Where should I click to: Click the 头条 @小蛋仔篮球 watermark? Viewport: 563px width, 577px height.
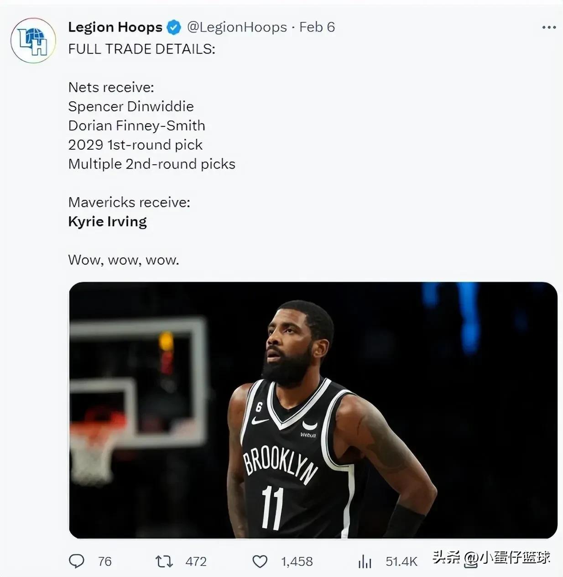[x=491, y=558]
